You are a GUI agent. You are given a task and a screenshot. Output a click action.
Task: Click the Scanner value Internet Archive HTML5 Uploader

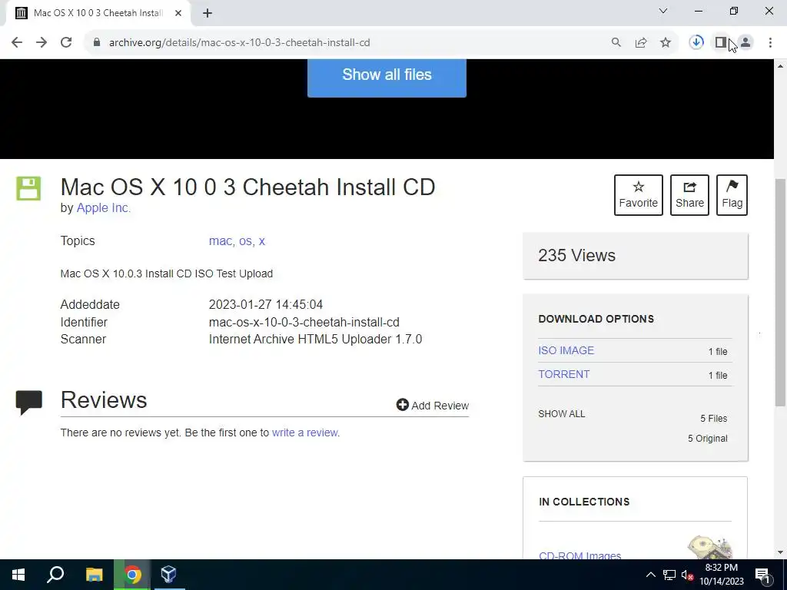coord(315,340)
